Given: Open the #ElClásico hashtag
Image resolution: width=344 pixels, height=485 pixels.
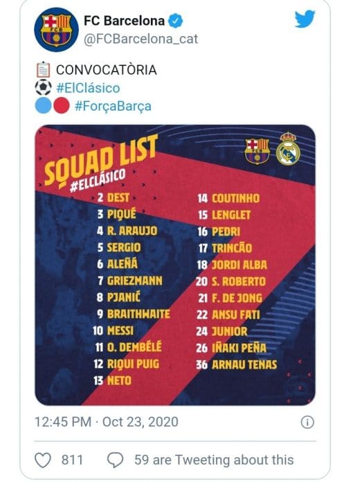Looking at the screenshot, I should (x=88, y=88).
